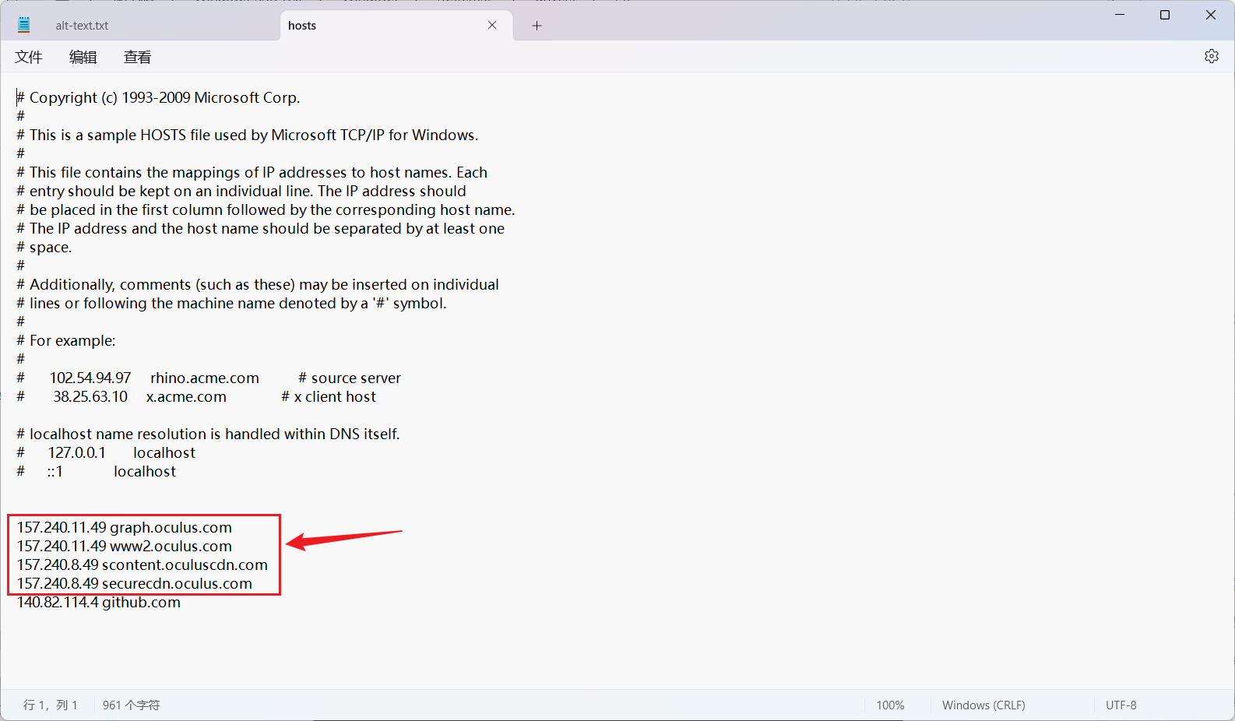Click the '# space.' comment line
The image size is (1235, 721).
pyautogui.click(x=44, y=248)
